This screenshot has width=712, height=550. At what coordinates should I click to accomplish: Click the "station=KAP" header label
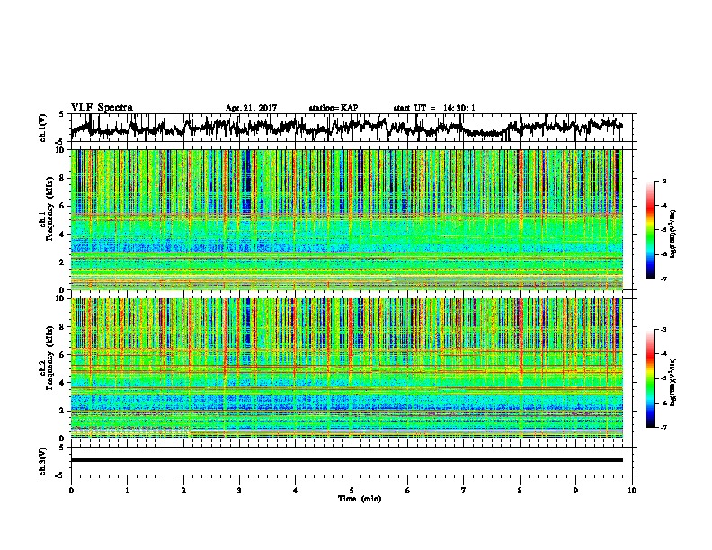pos(334,108)
